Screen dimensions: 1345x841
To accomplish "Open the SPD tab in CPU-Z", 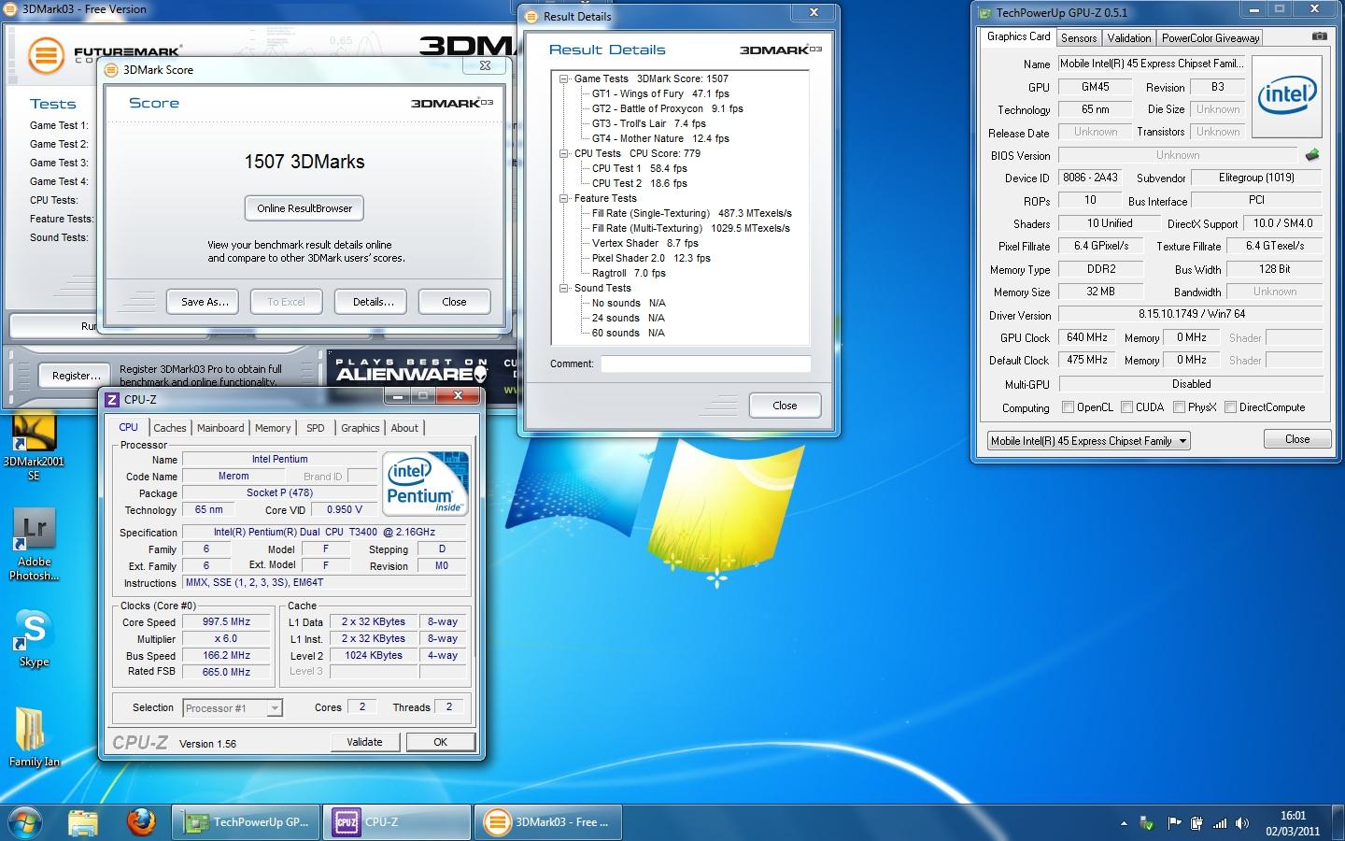I will tap(316, 428).
